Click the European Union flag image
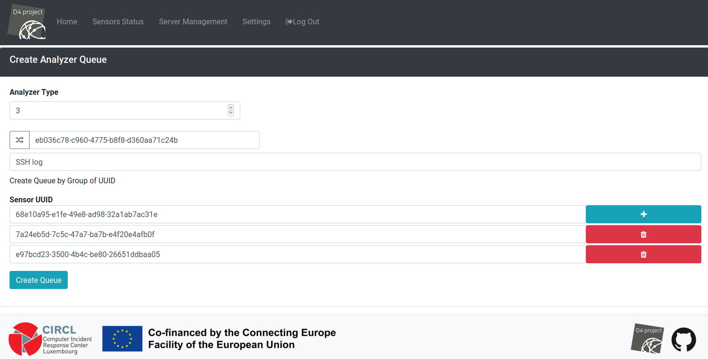The height and width of the screenshot is (359, 708). click(123, 339)
